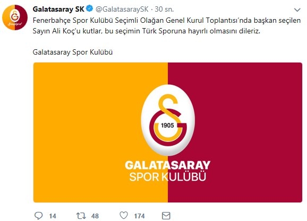Screen dimensions: 307x221
Task: Click the like count 174
Action: [x=139, y=216]
